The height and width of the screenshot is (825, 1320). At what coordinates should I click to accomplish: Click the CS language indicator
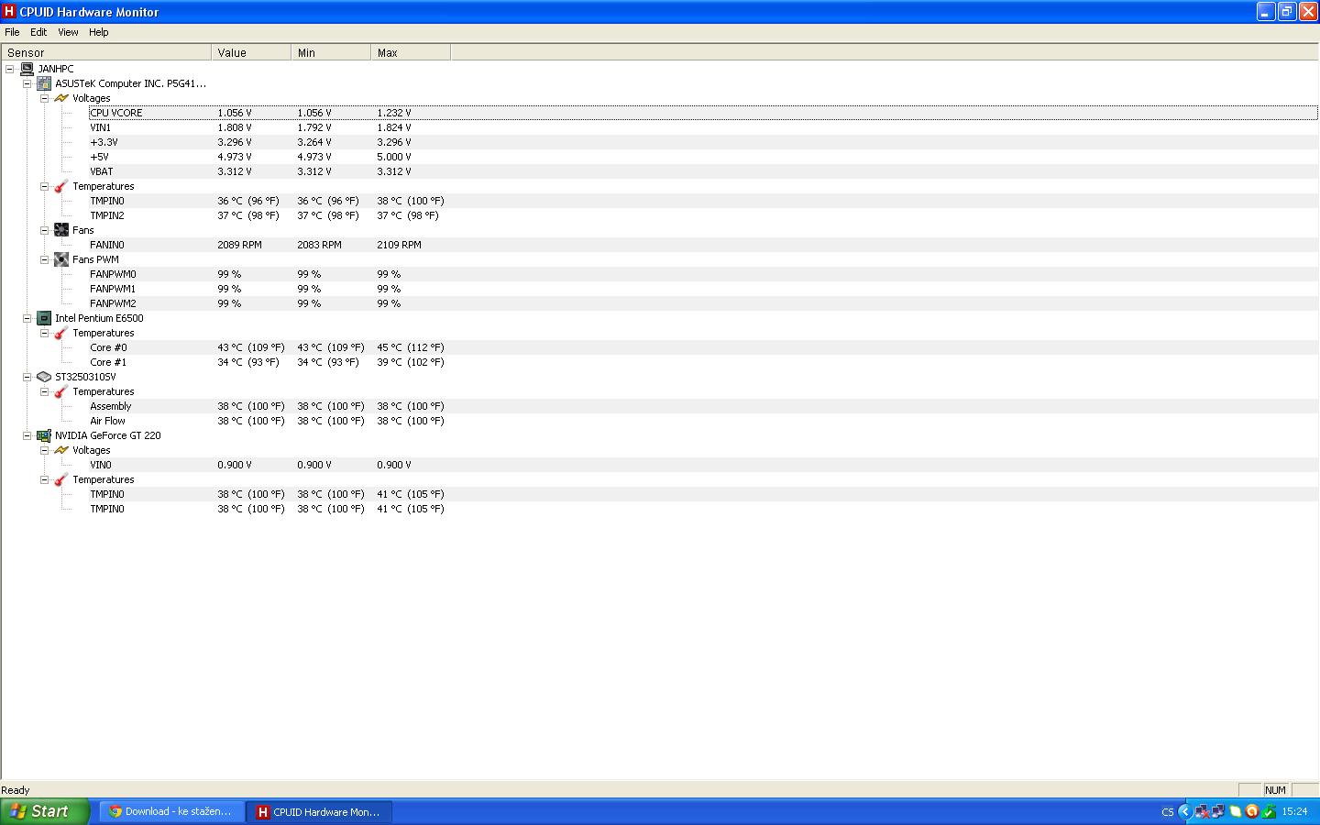pos(1167,812)
